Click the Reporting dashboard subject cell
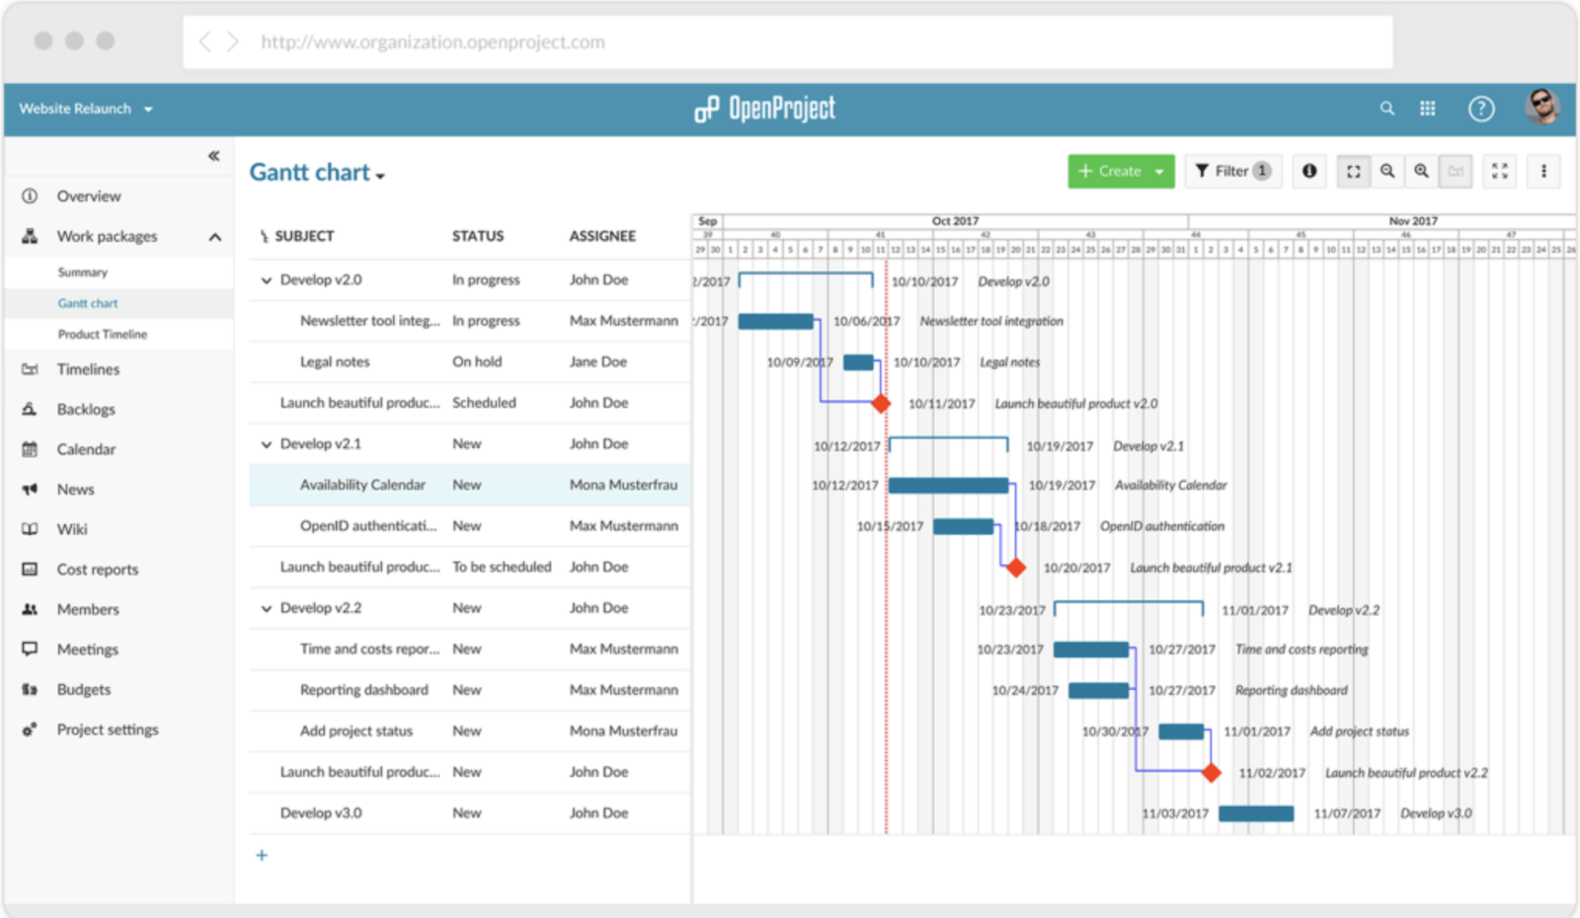This screenshot has height=918, width=1580. click(x=364, y=690)
